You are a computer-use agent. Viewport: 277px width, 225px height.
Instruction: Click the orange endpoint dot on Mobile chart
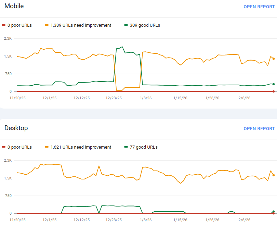tap(274, 59)
